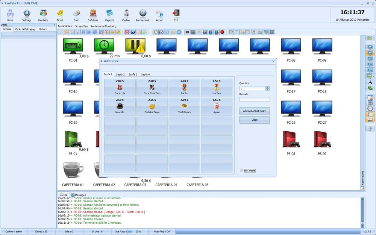This screenshot has height=235, width=376.
Task: Open Pan Network from the main toolbar
Action: click(143, 15)
